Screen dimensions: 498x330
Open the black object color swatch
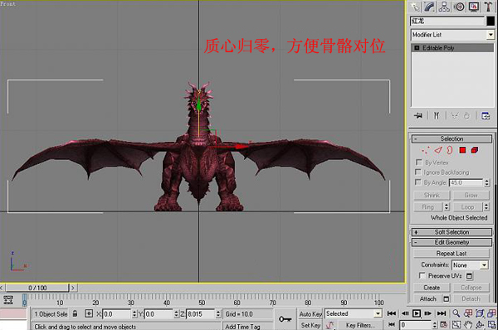click(x=491, y=21)
